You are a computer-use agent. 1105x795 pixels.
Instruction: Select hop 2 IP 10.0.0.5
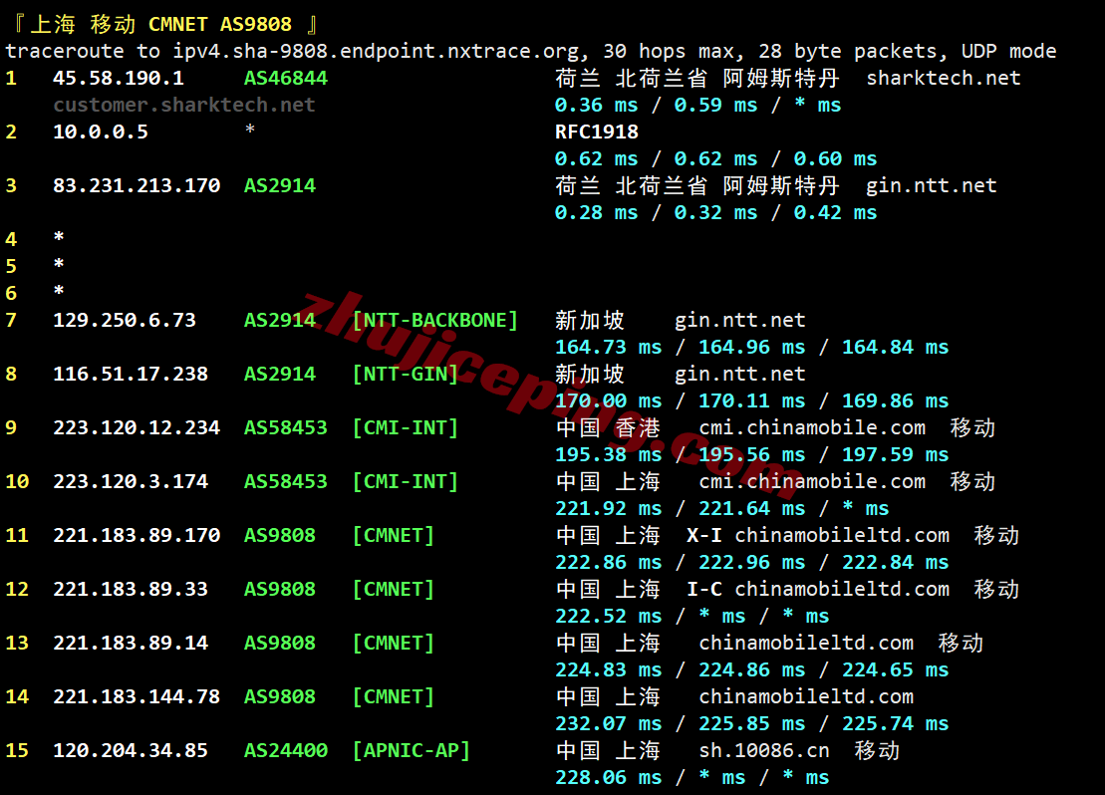tap(101, 132)
